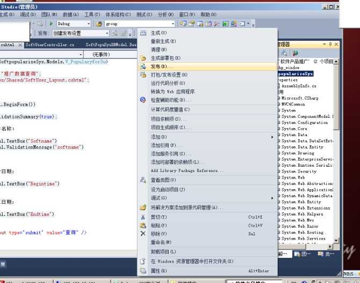This screenshot has height=283, width=360.
Task: Open the Solution Explorer window position dropdown arrow
Action: [x=325, y=44]
